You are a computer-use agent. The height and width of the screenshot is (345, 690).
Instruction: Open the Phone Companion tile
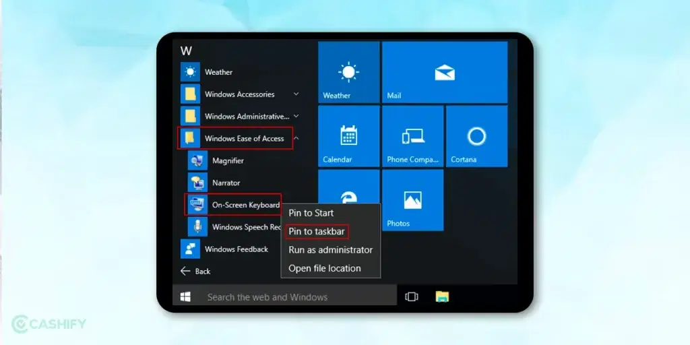point(413,136)
